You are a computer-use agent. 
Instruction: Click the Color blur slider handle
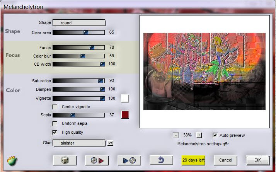tap(83, 56)
